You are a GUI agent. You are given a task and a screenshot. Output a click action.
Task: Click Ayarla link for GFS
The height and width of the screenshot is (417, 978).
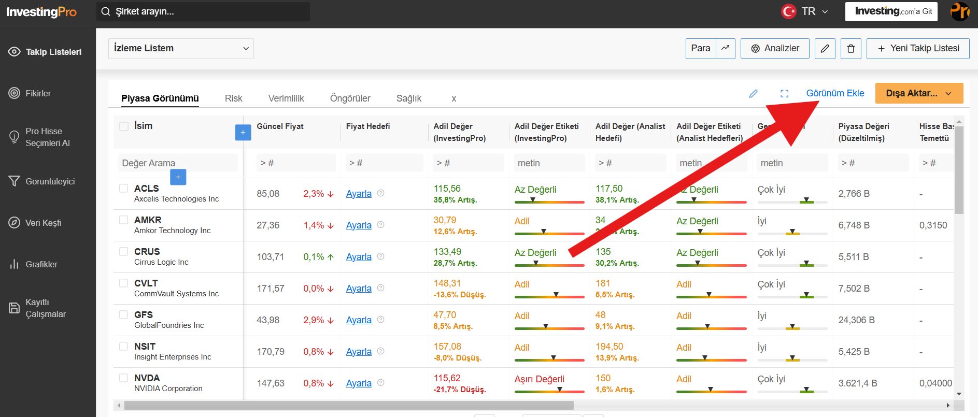click(359, 320)
